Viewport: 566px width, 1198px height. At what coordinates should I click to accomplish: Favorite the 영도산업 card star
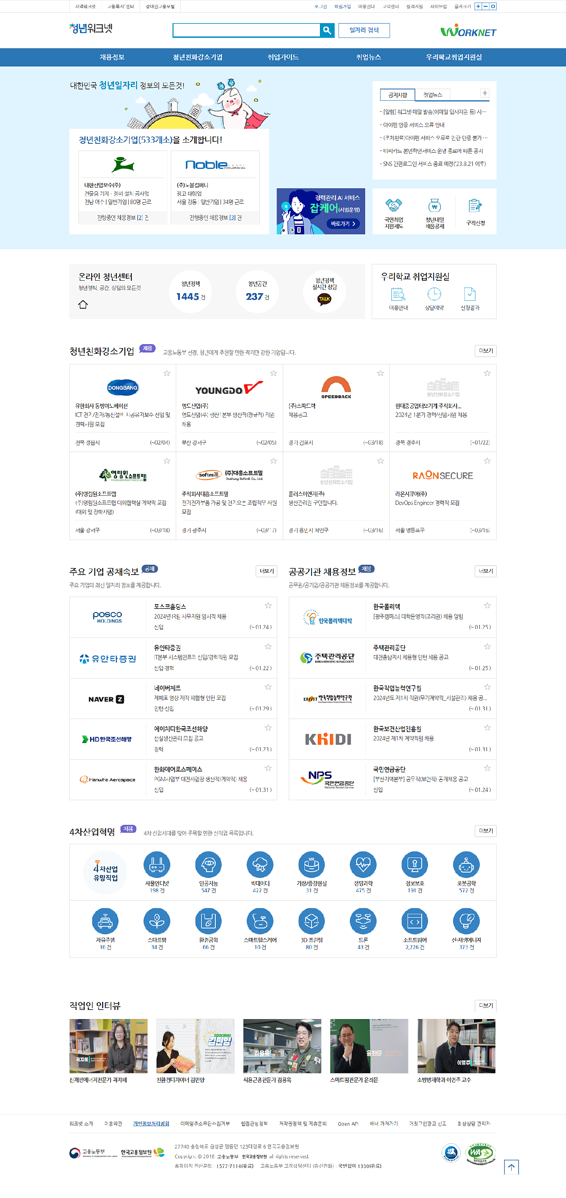point(273,373)
